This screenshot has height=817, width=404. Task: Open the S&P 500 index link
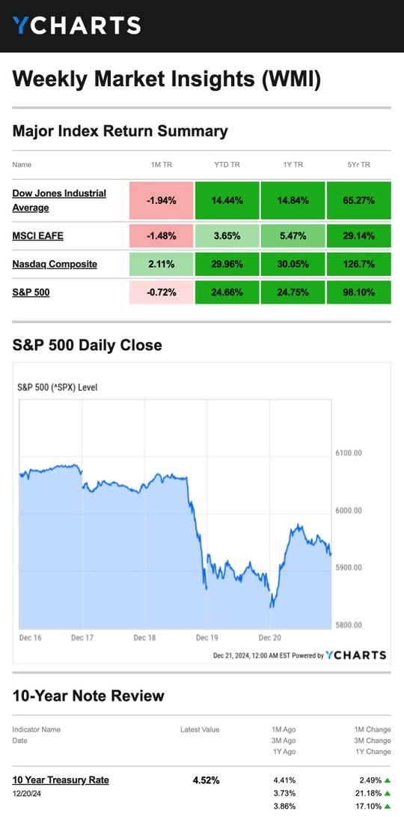[31, 292]
